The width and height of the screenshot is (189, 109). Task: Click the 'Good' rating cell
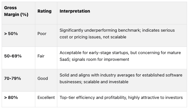click(46, 80)
